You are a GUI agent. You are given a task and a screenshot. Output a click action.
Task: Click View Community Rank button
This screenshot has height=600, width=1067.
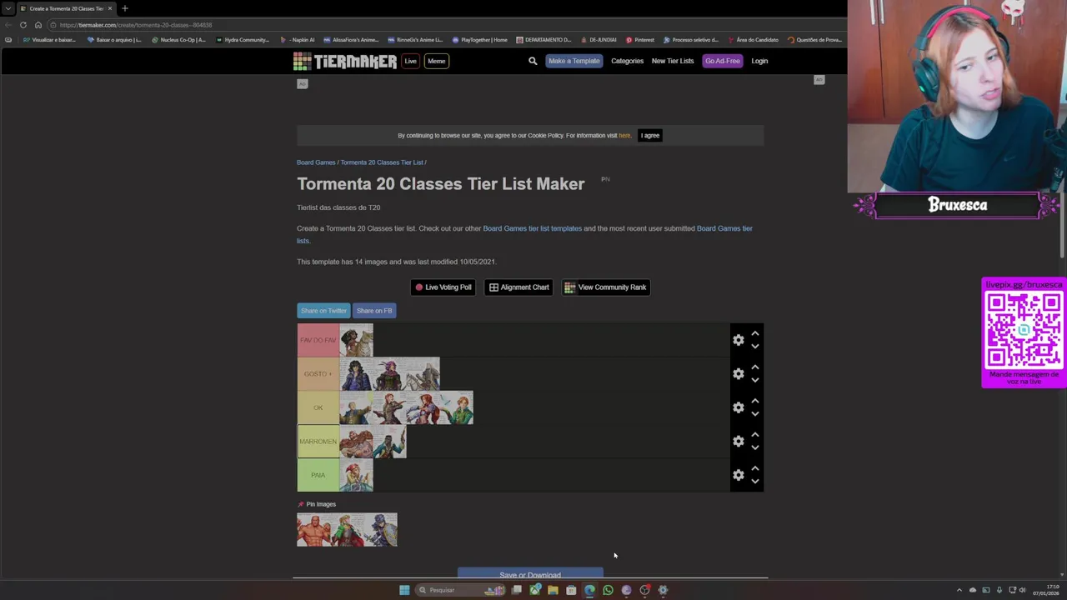click(606, 287)
